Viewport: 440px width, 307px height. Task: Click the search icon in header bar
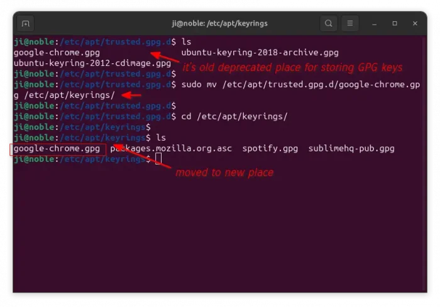[328, 23]
